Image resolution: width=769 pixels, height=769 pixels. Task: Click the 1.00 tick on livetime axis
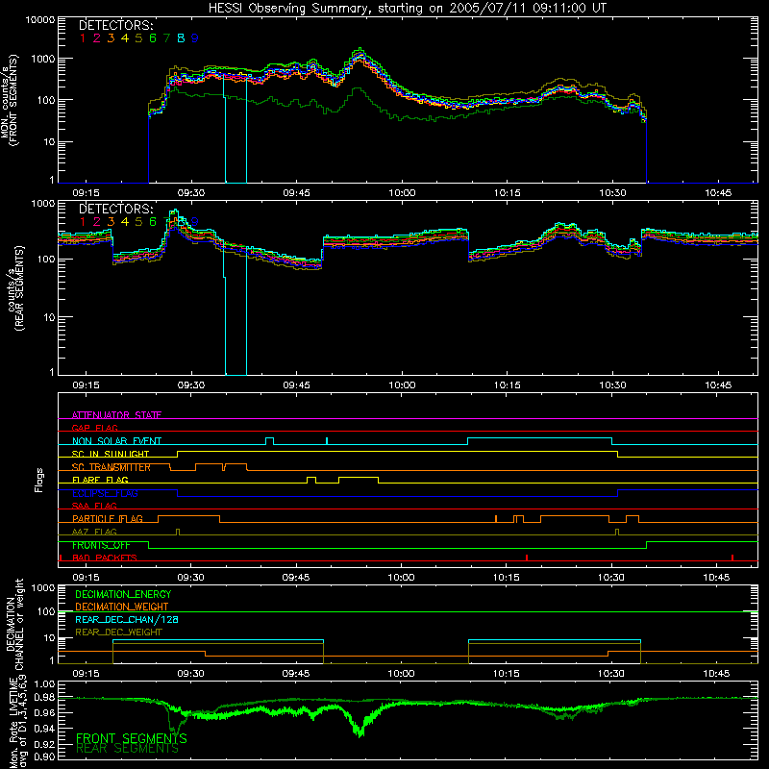(x=44, y=683)
